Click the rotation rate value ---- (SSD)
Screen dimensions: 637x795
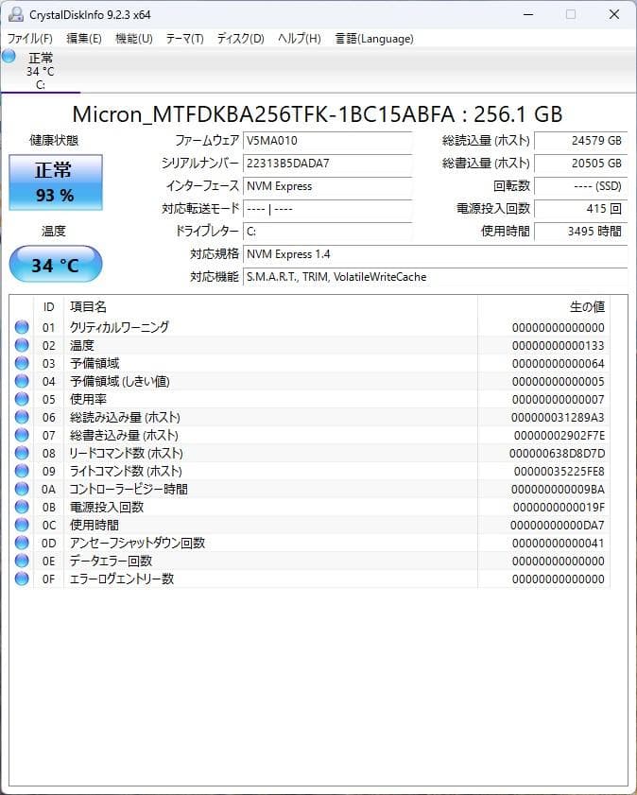pyautogui.click(x=580, y=186)
